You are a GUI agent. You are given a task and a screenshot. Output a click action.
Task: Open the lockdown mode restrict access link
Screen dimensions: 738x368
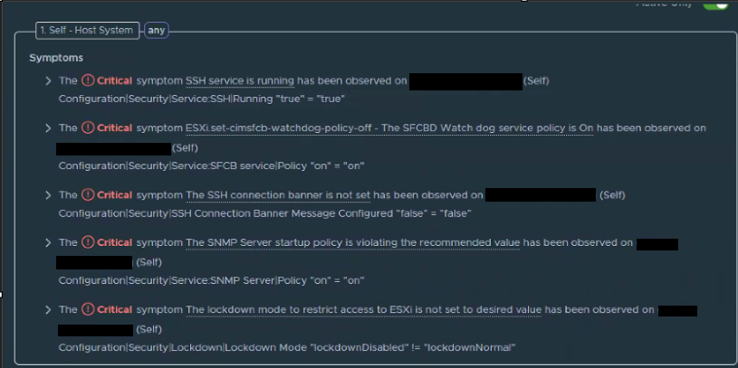363,310
